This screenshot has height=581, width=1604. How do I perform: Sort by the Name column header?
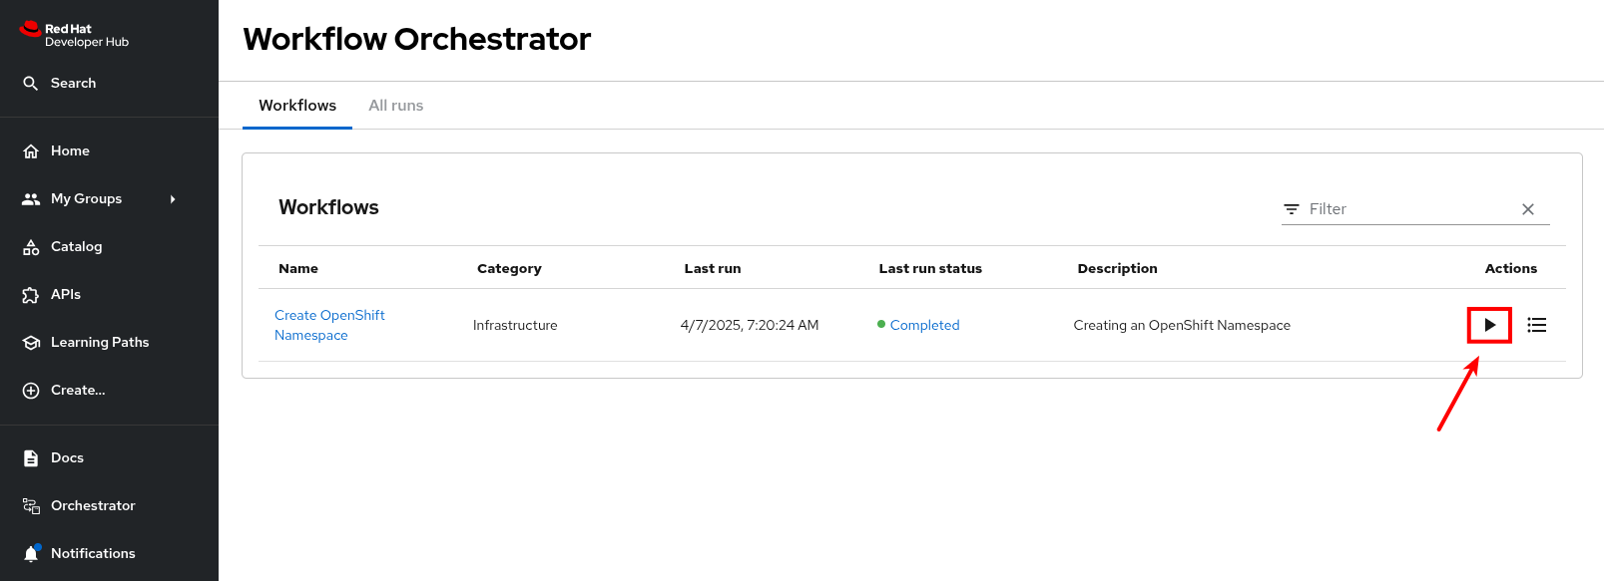pyautogui.click(x=298, y=268)
